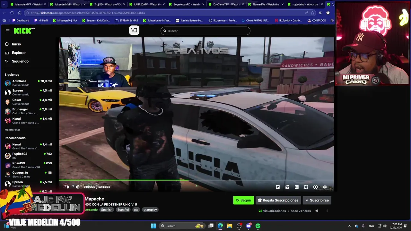This screenshot has height=231, width=411.
Task: Click the square logo icon beside search
Action: point(134,30)
